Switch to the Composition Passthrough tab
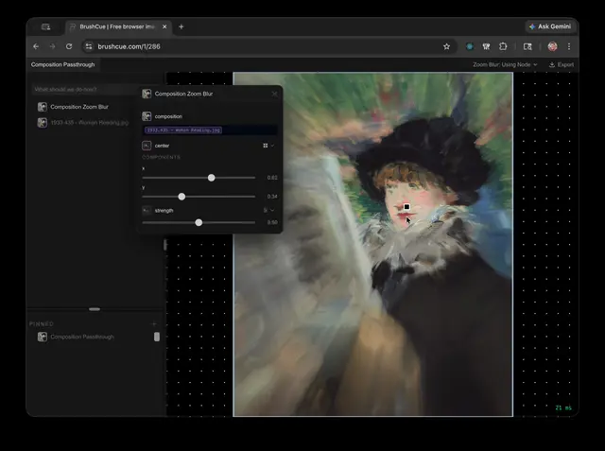The width and height of the screenshot is (605, 451). point(63,64)
